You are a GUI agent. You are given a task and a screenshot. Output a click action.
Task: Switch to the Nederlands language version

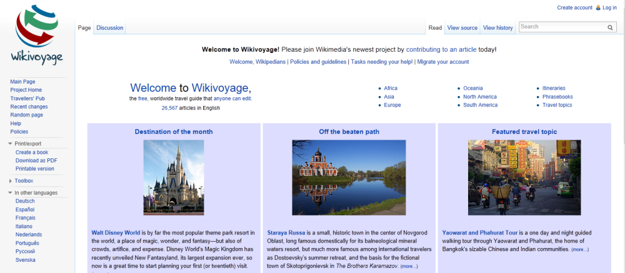coord(29,235)
